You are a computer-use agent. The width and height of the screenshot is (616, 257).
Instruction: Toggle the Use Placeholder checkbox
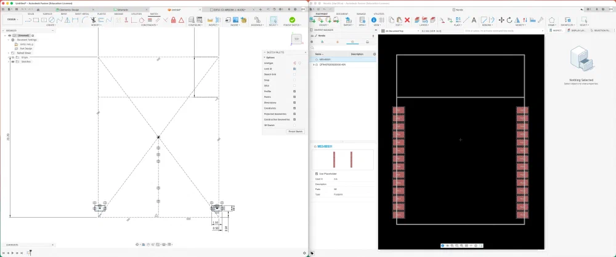(317, 173)
